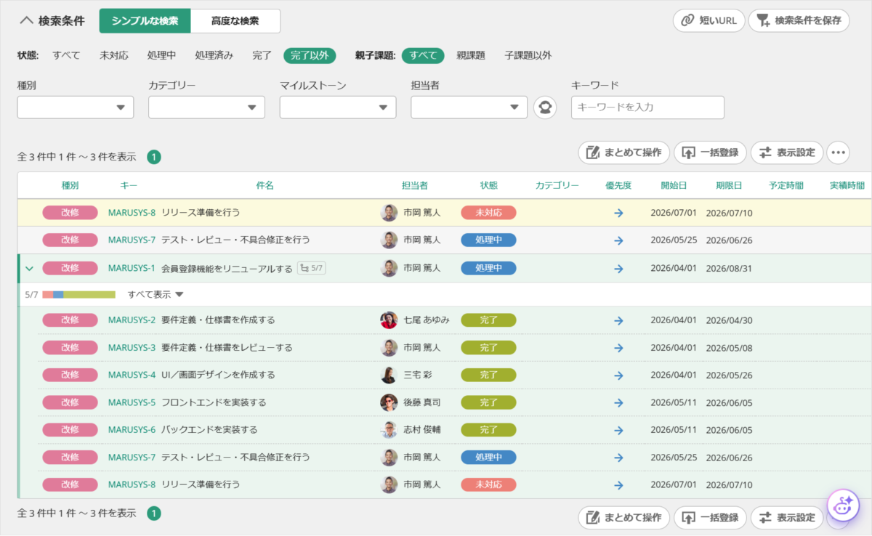Click priority arrow in MARUSYS-4 row
872x536 pixels.
click(618, 375)
